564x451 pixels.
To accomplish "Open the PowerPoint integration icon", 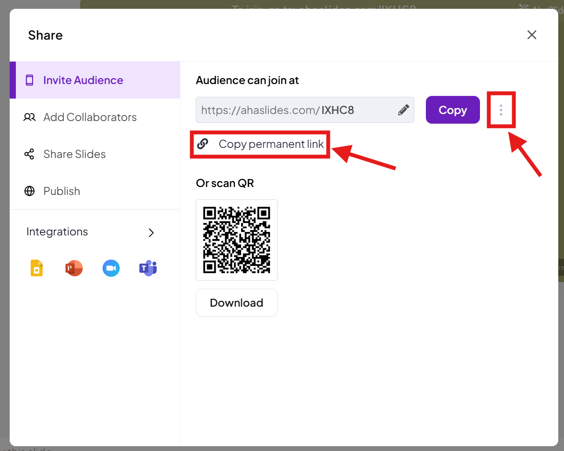I will [74, 268].
